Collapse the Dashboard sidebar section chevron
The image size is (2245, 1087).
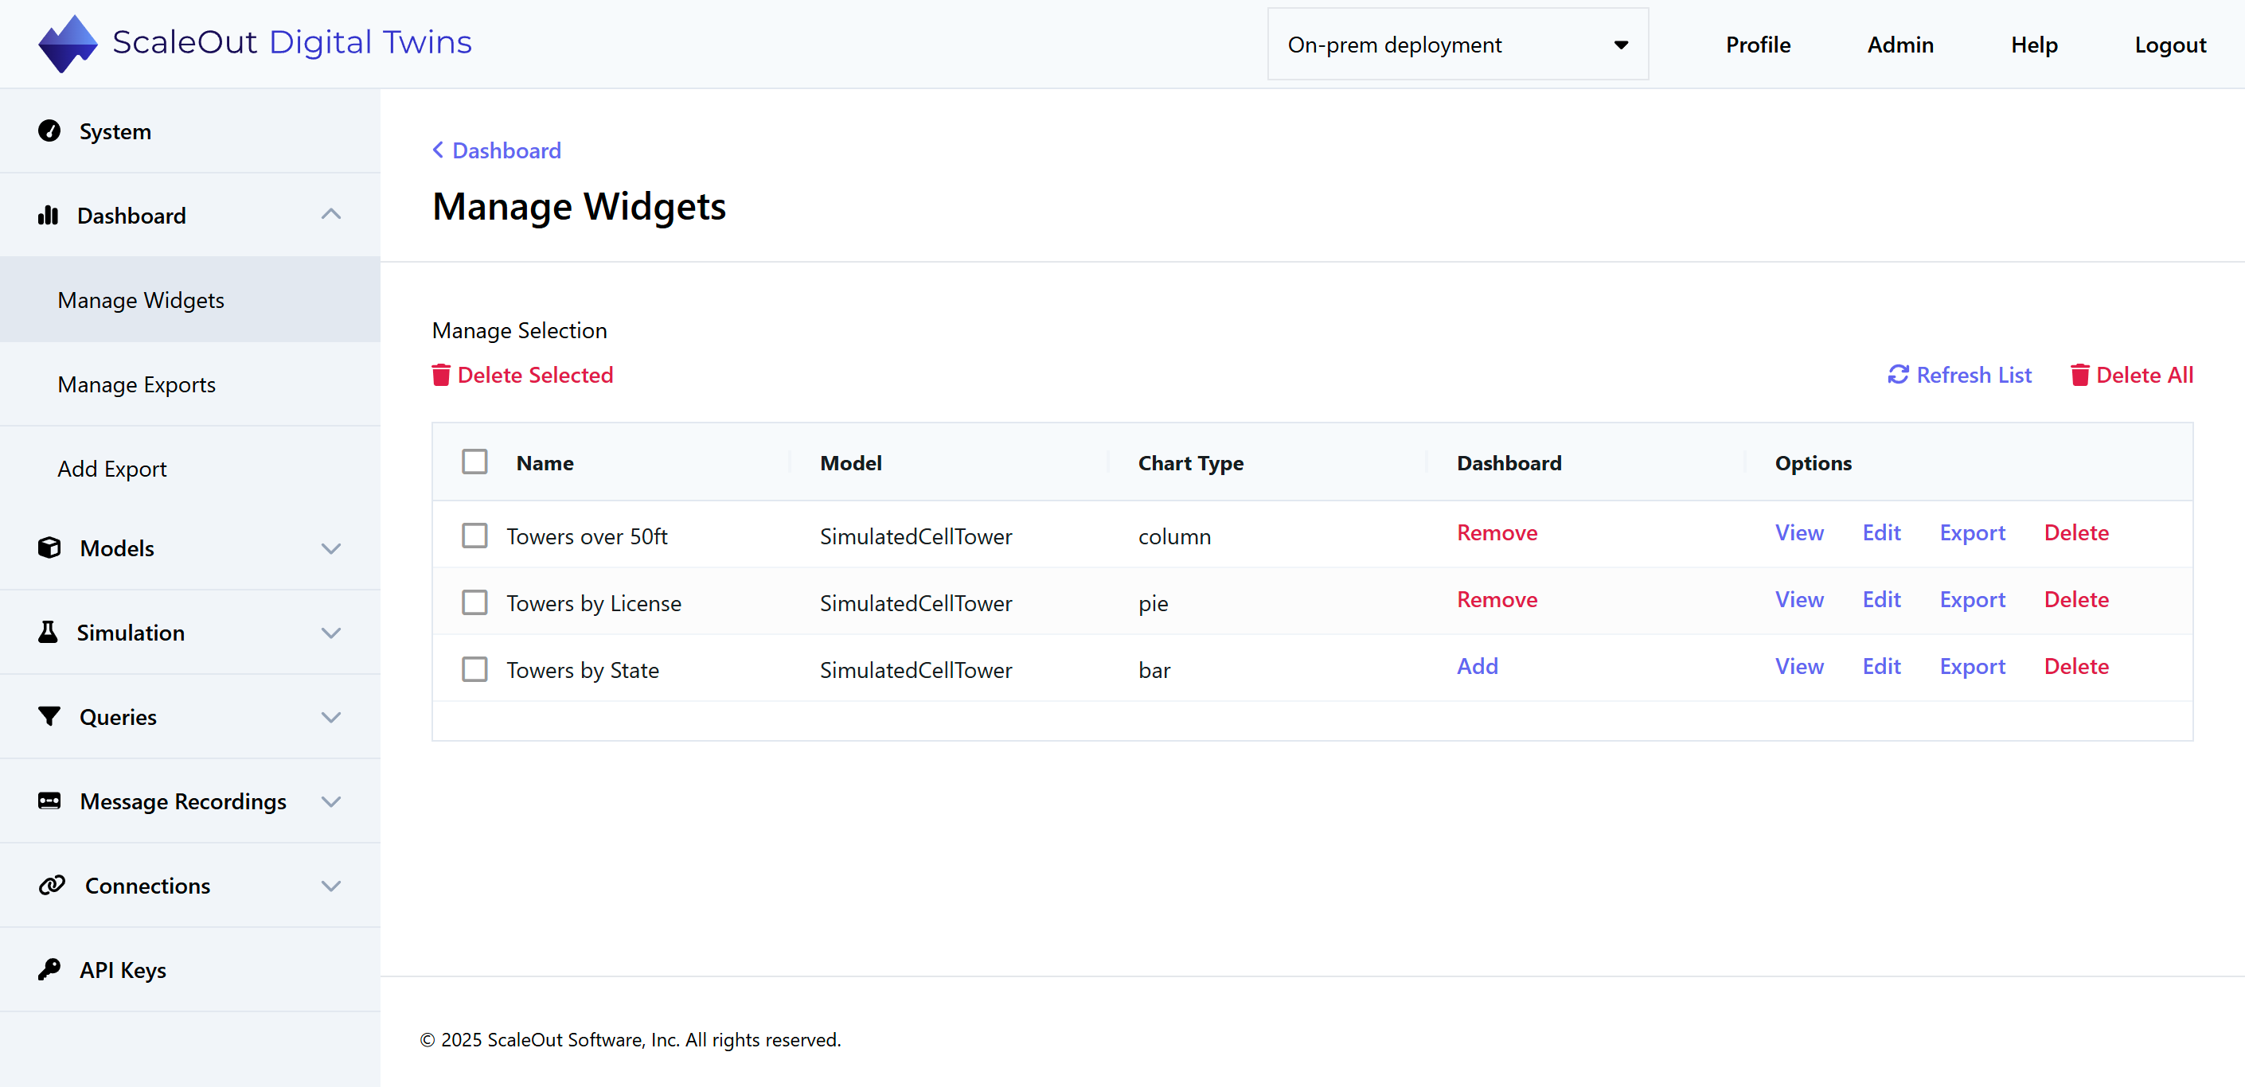click(x=330, y=214)
